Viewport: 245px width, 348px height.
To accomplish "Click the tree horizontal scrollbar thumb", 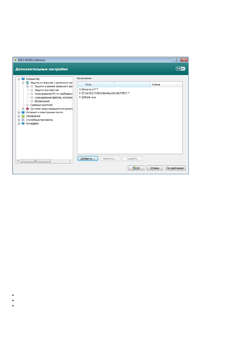I will click(x=35, y=161).
